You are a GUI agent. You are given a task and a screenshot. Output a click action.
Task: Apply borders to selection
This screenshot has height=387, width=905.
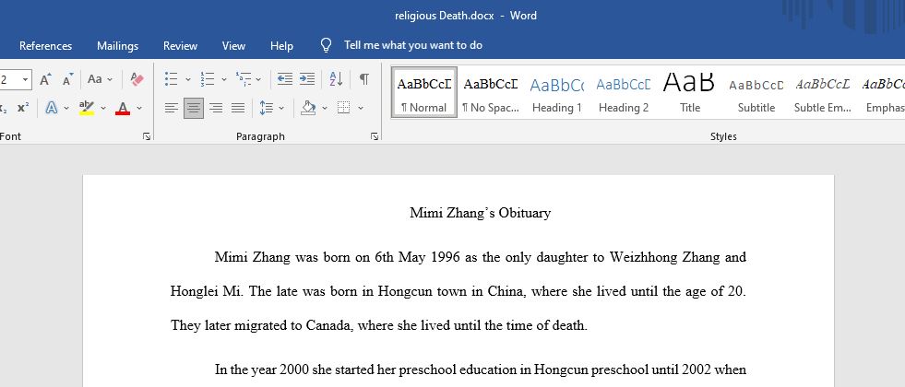pyautogui.click(x=343, y=108)
